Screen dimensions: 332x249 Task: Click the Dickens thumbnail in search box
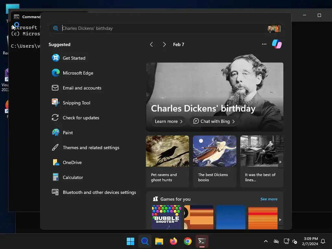(274, 29)
